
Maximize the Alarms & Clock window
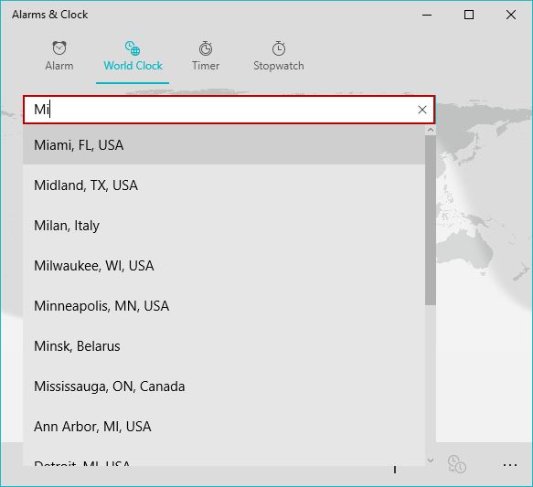[x=469, y=15]
